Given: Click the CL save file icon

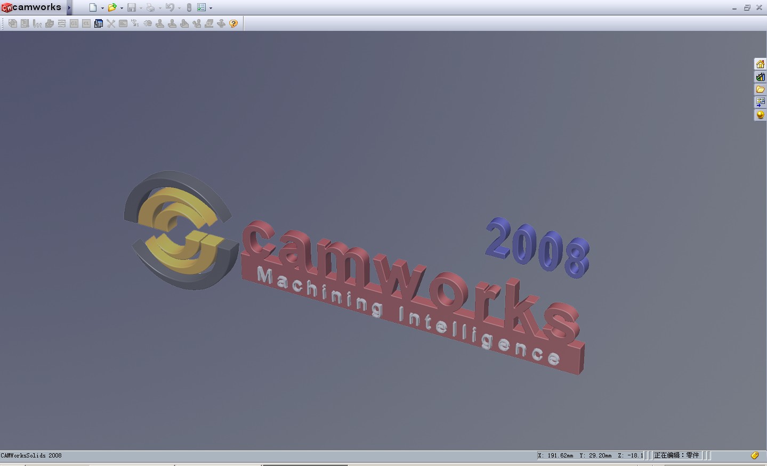Looking at the screenshot, I should (x=86, y=23).
